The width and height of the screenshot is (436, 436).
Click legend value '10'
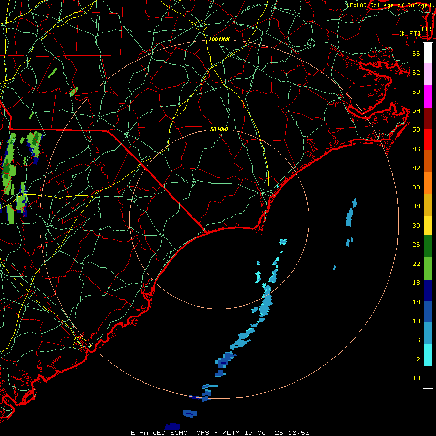pos(416,321)
